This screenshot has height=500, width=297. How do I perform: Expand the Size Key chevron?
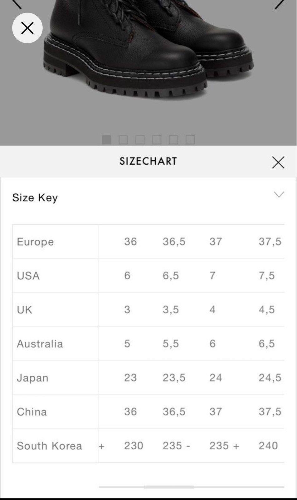[x=279, y=194]
